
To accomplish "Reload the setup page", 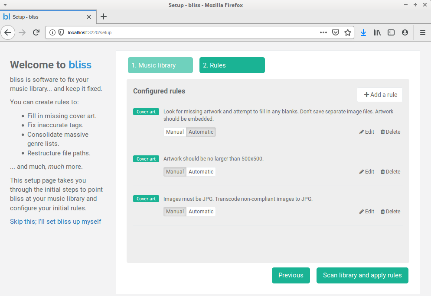I will [x=36, y=32].
